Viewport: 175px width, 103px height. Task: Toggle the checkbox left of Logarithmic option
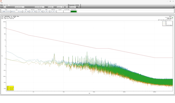coord(159,20)
